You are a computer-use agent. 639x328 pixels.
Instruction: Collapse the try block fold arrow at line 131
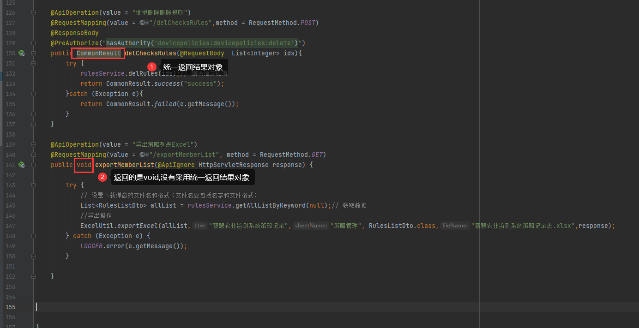tap(32, 63)
